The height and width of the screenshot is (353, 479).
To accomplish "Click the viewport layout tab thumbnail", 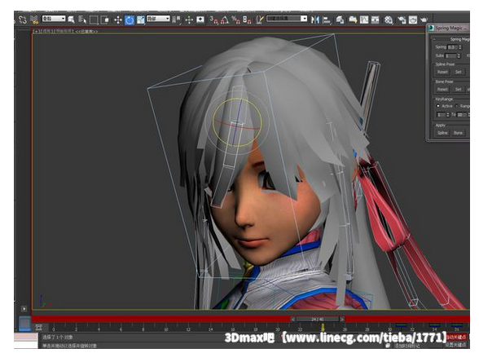I will click(24, 324).
